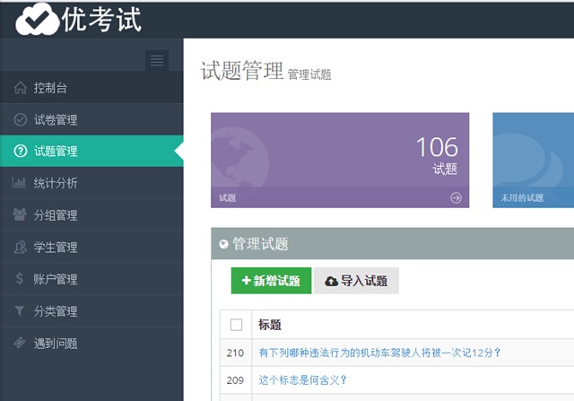Collapse the 管理试题 panel header chevron

(x=223, y=244)
